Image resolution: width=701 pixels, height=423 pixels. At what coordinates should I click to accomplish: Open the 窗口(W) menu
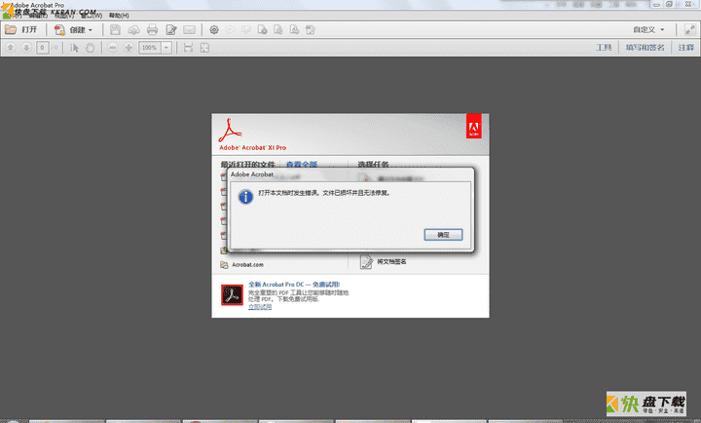[x=92, y=16]
